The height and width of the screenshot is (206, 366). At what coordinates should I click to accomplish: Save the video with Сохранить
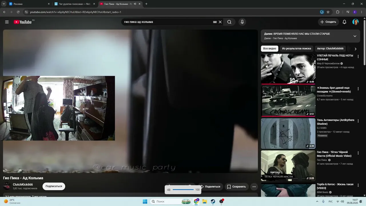click(x=236, y=187)
